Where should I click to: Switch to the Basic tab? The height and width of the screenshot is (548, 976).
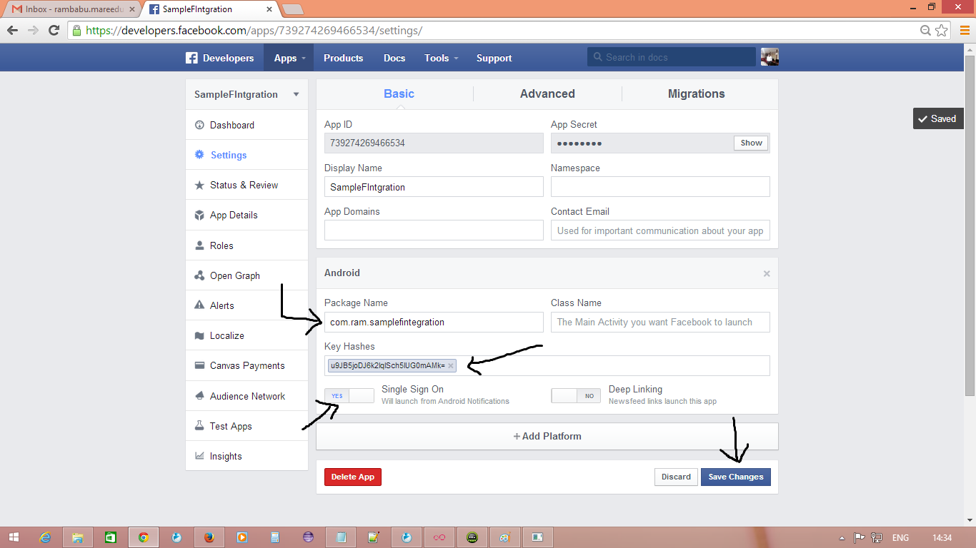(x=399, y=93)
